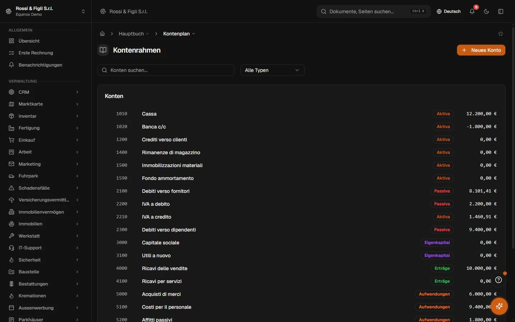The image size is (515, 322).
Task: Expand the Marketing sidebar section
Action: (x=44, y=164)
